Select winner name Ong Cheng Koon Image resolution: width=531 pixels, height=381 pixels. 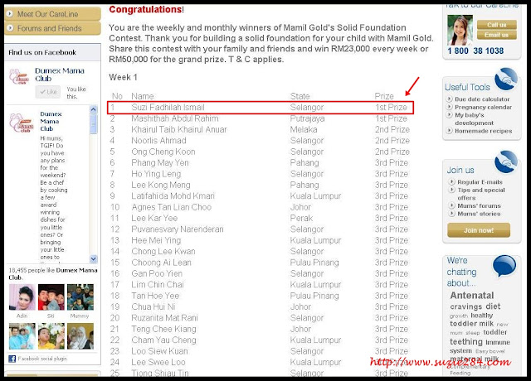point(163,152)
